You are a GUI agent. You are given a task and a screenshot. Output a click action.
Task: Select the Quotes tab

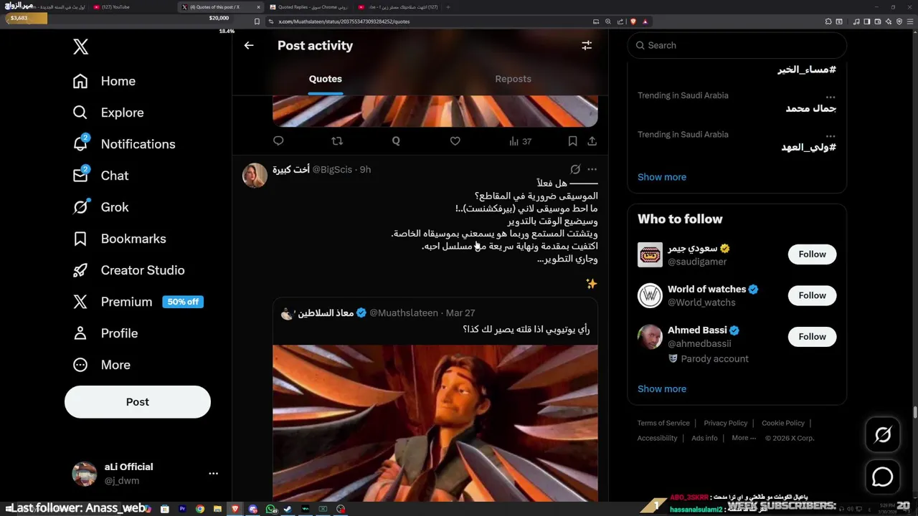click(326, 79)
